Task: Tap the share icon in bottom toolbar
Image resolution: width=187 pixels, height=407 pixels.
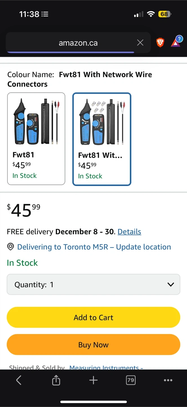Action: coord(56,380)
